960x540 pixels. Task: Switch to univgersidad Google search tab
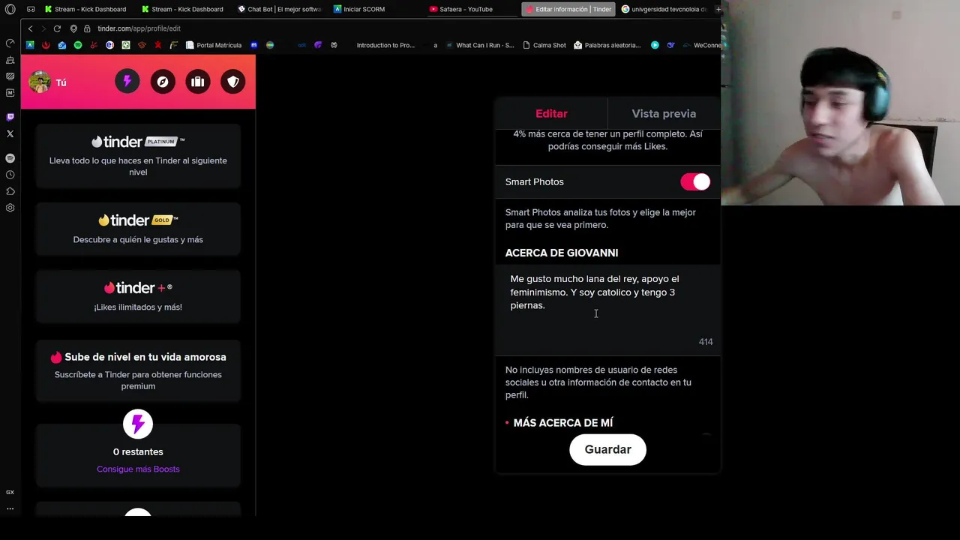click(x=664, y=9)
